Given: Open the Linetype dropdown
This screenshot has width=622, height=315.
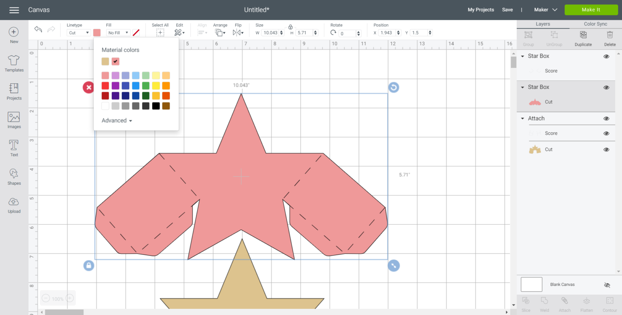Looking at the screenshot, I should (78, 32).
